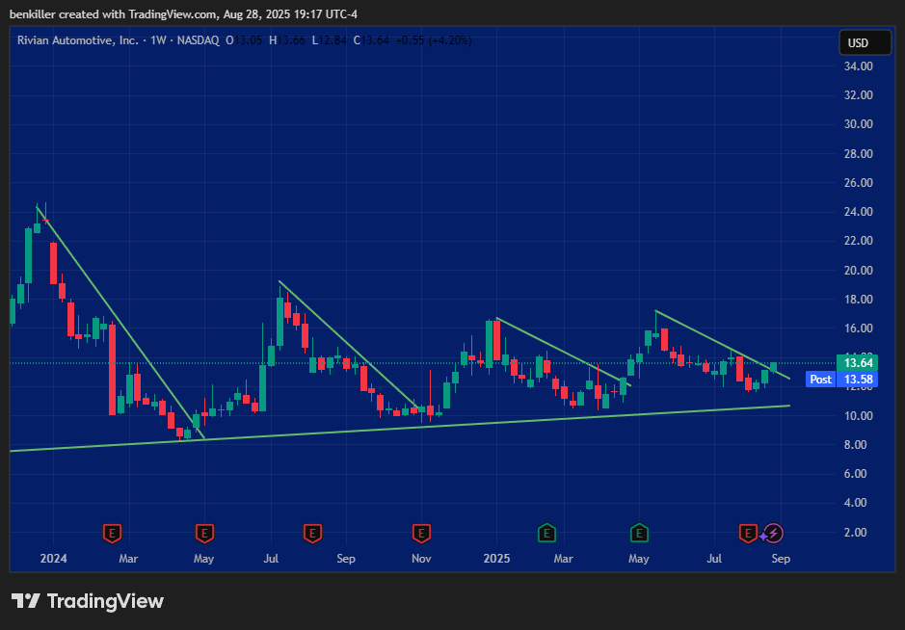This screenshot has width=905, height=630.
Task: Click the open value O13.05
Action: (244, 40)
